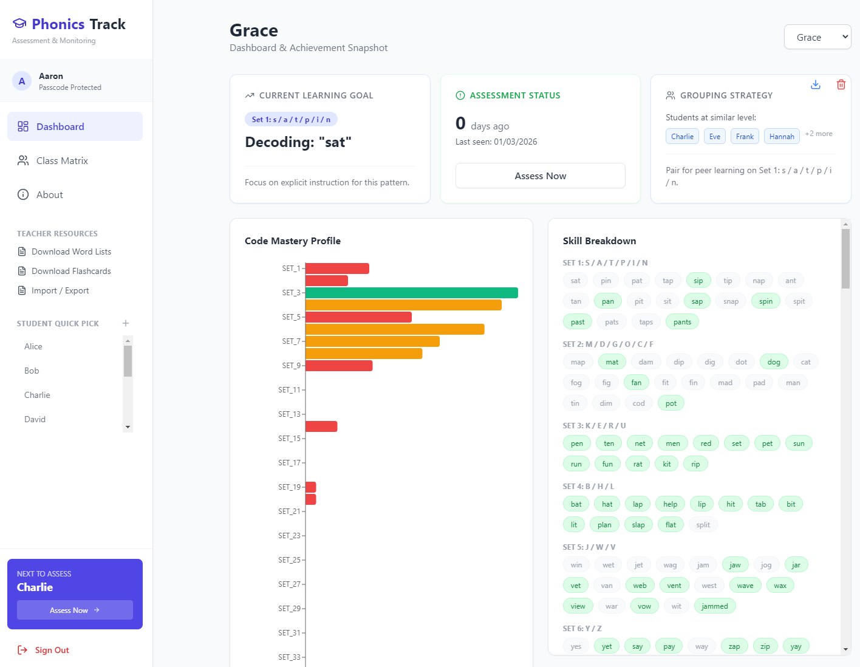
Task: Open the Grace student selector dropdown
Action: (817, 37)
